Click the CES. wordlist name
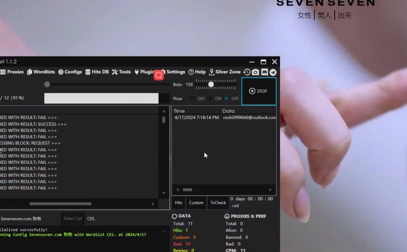This screenshot has height=252, width=407. coord(91,219)
